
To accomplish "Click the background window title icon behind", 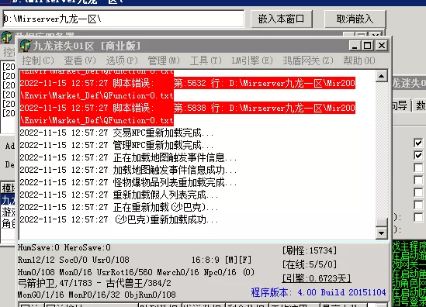I will point(7,36).
